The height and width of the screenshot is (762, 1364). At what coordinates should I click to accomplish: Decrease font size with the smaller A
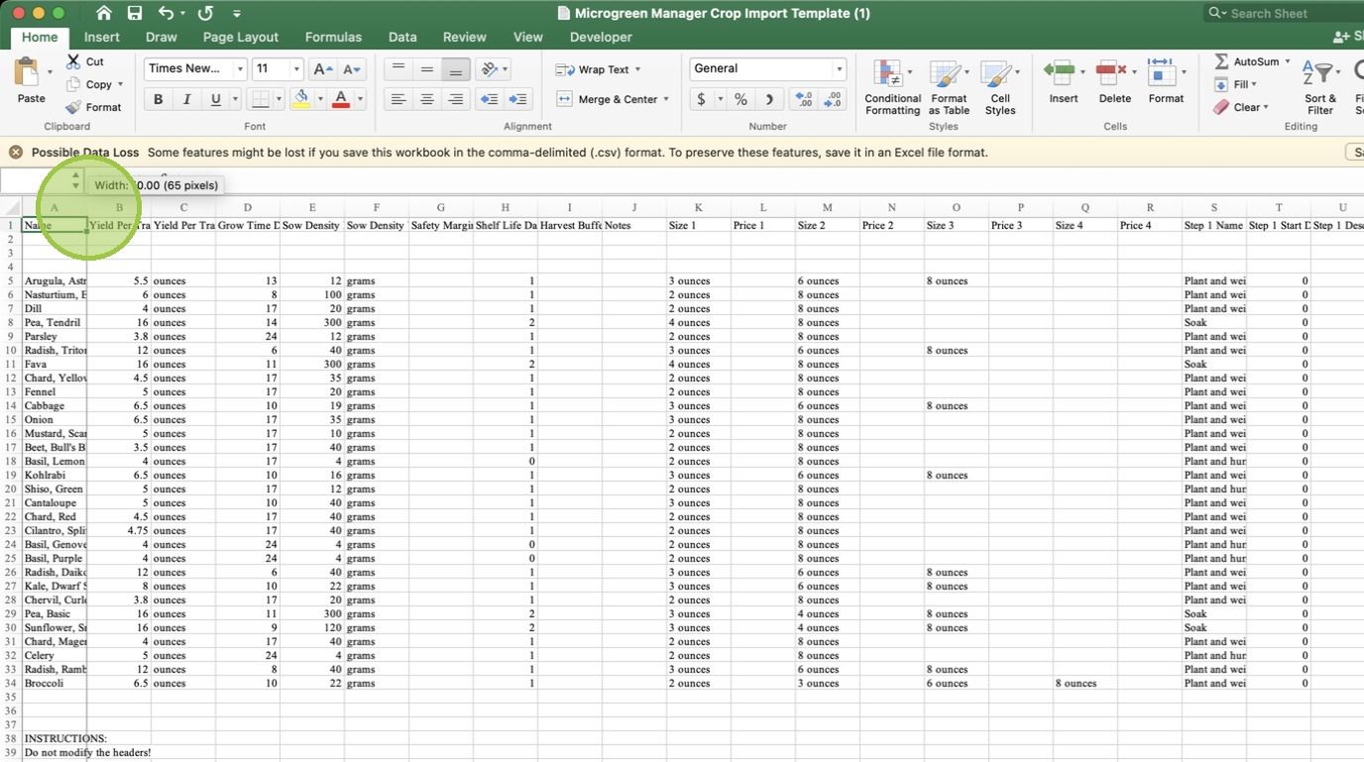[352, 68]
